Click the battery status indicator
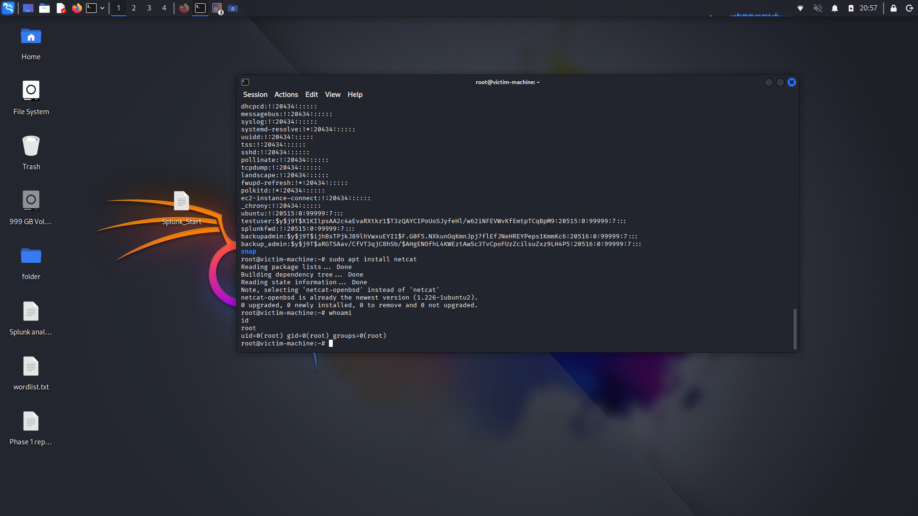 click(852, 8)
